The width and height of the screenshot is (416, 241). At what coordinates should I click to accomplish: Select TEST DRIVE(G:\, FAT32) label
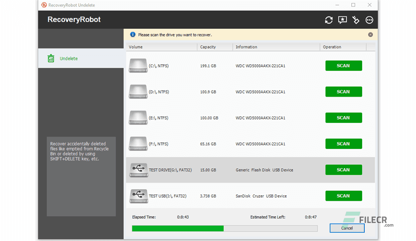pyautogui.click(x=170, y=170)
